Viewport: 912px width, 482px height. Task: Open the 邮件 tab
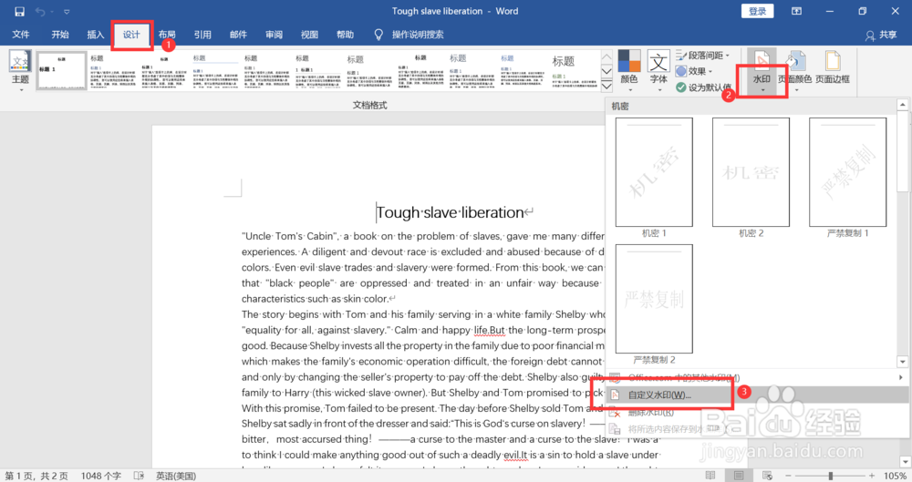238,35
